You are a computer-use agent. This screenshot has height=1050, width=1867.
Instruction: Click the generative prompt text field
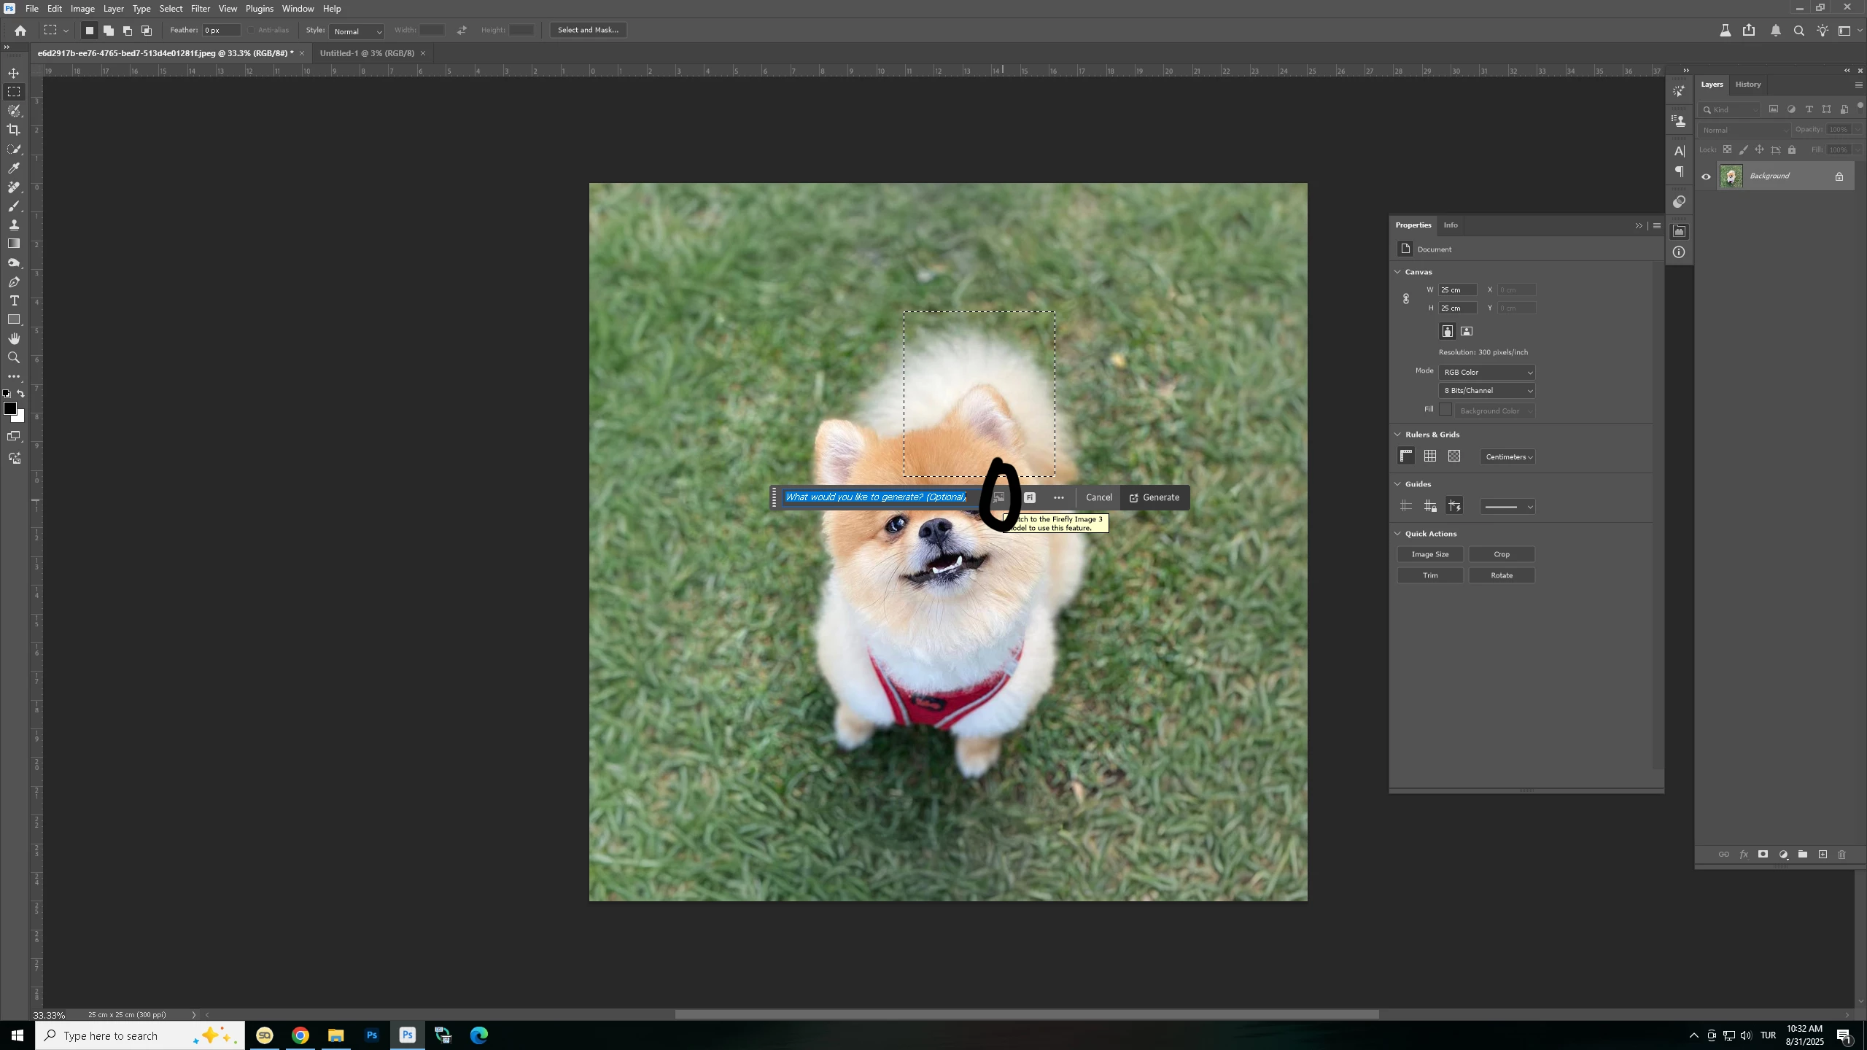click(x=875, y=497)
